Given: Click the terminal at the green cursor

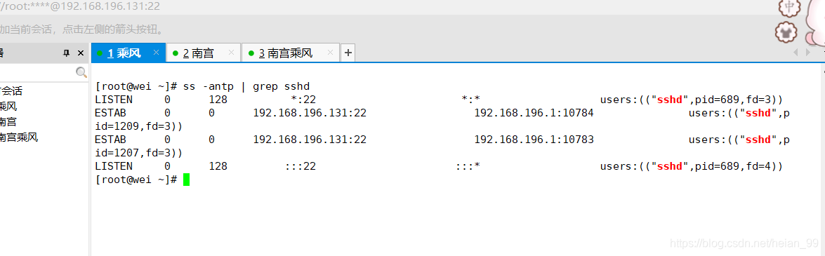Looking at the screenshot, I should pyautogui.click(x=186, y=180).
